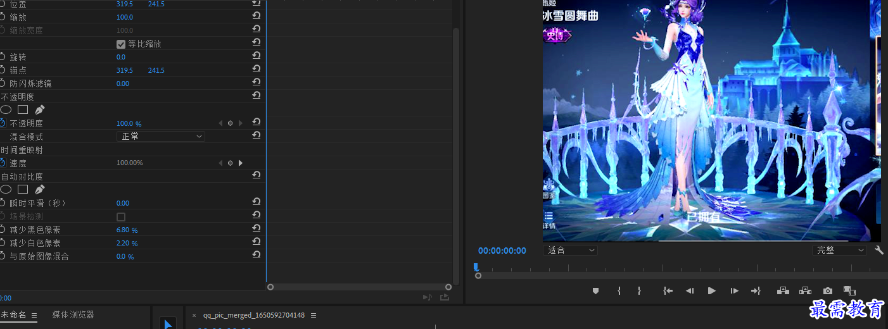Image resolution: width=888 pixels, height=329 pixels.
Task: Create a 4-point polygon mask under 自动对比度
Action: point(23,189)
